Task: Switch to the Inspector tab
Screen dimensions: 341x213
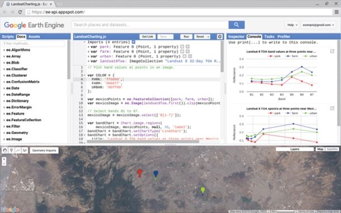Action: click(236, 37)
